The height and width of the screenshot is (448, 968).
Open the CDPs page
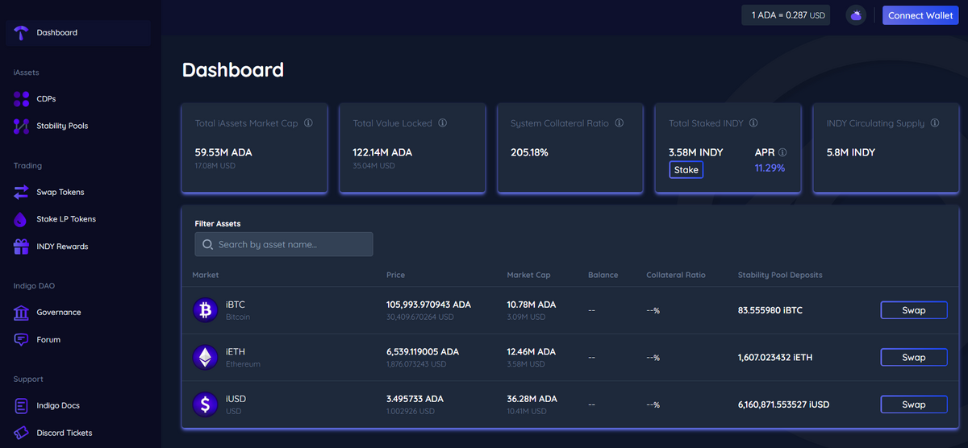click(x=46, y=98)
